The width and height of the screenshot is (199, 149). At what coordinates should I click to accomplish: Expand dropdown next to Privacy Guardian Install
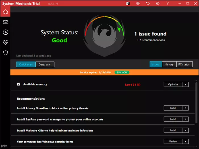point(185,108)
